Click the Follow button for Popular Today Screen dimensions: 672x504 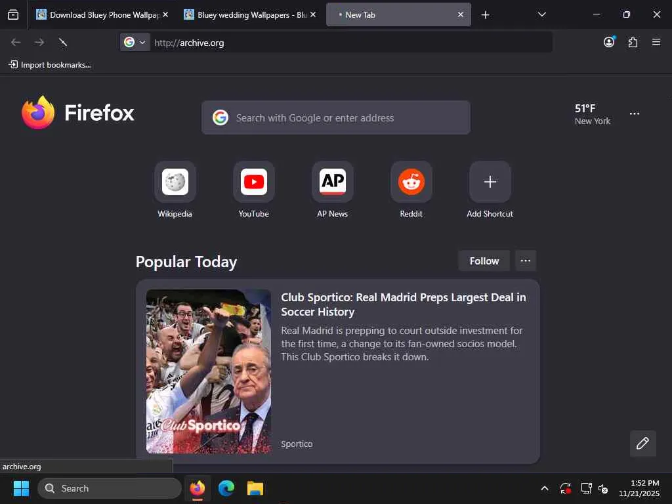(x=484, y=261)
